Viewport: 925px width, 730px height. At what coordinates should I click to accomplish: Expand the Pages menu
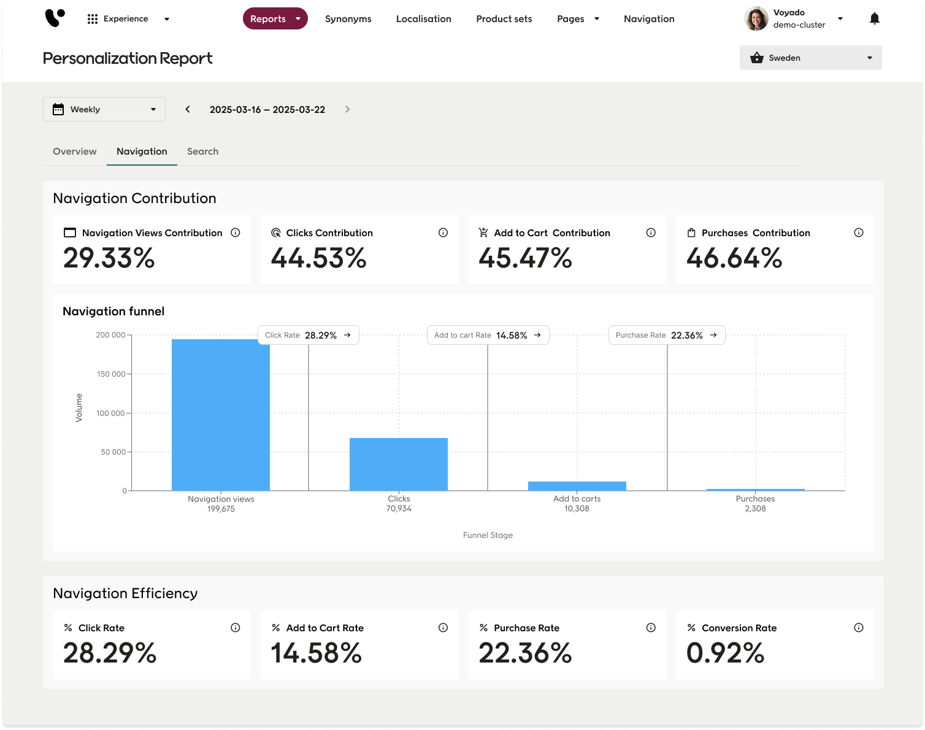[x=577, y=19]
